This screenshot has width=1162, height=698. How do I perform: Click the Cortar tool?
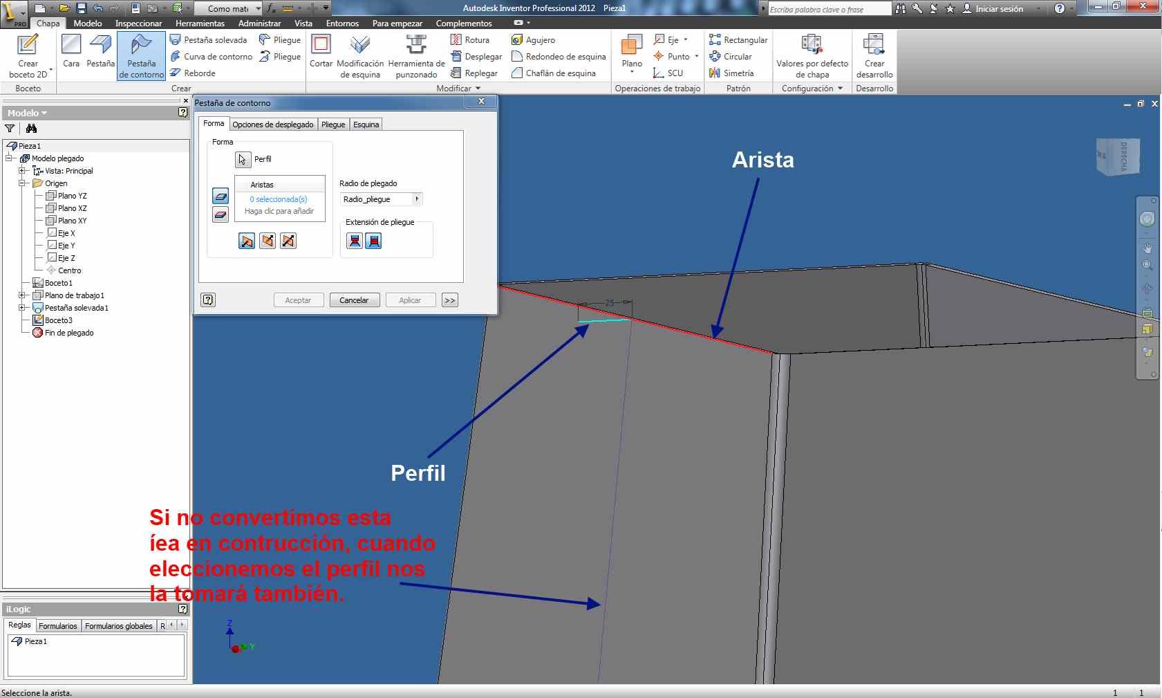pyautogui.click(x=321, y=51)
